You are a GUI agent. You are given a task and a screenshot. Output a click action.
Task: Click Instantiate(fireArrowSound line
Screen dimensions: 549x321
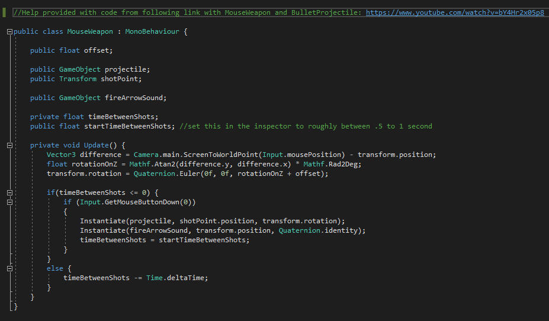click(223, 230)
